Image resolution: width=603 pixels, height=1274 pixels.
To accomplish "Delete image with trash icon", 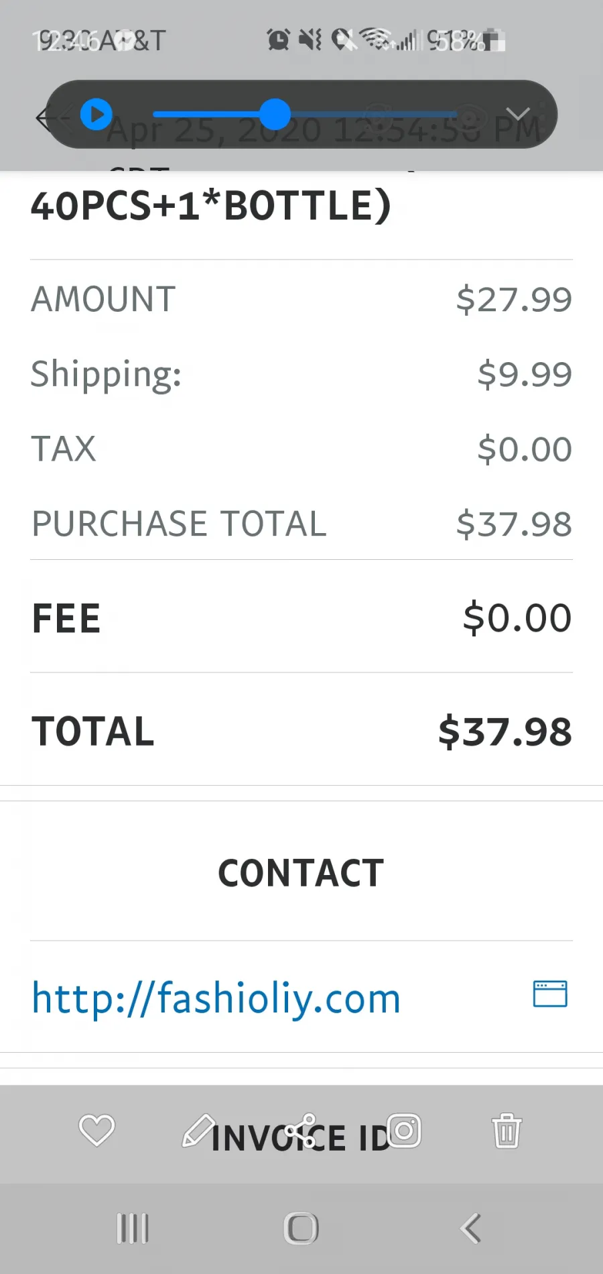I will pos(507,1131).
